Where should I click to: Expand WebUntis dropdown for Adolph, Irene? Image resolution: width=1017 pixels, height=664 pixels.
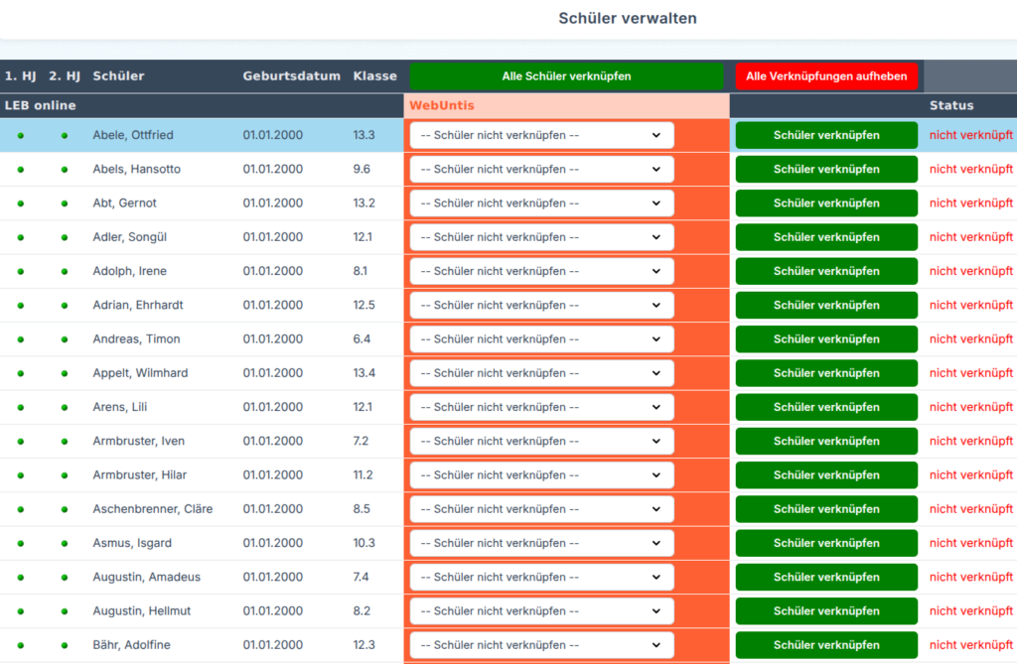point(541,271)
